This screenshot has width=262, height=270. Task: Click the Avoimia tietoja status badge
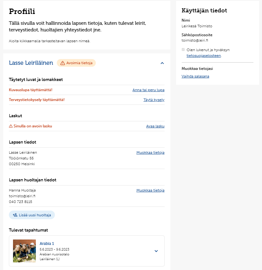click(76, 63)
